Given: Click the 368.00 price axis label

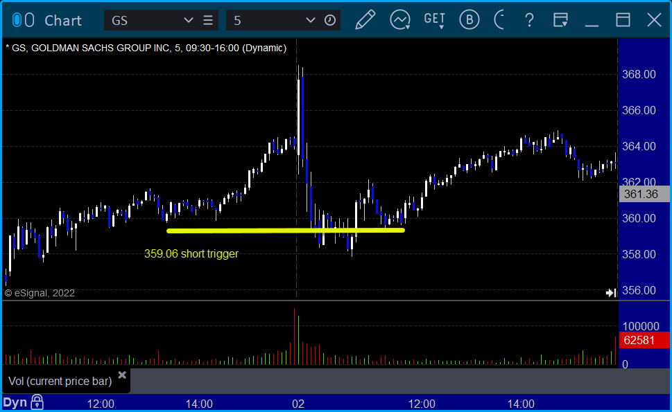Looking at the screenshot, I should [x=639, y=75].
